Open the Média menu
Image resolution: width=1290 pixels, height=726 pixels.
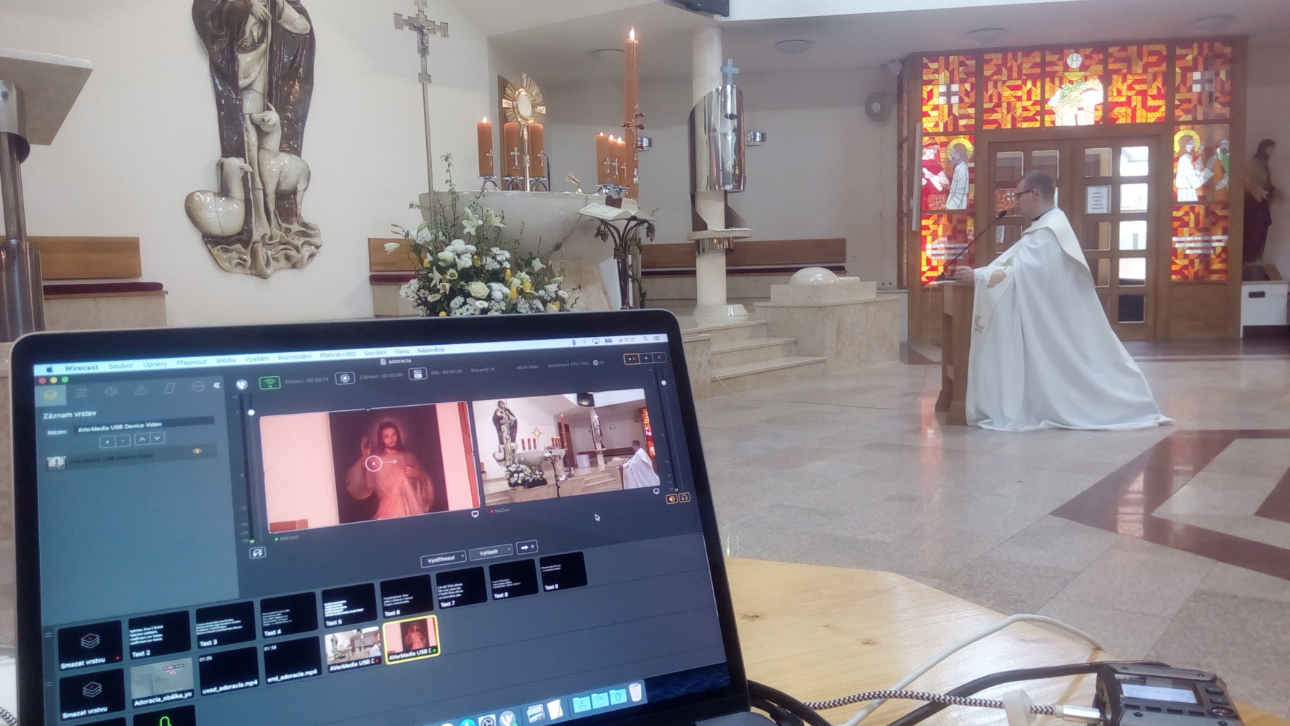point(226,360)
